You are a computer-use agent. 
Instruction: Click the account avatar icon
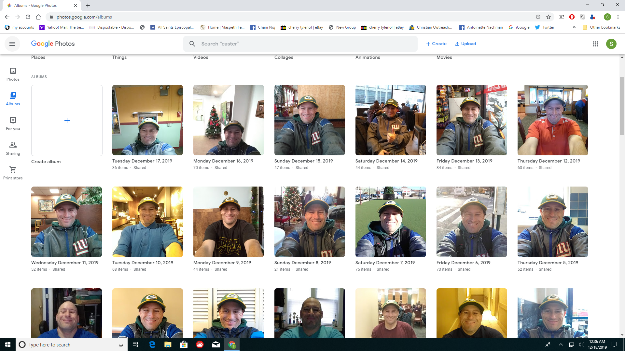point(610,44)
